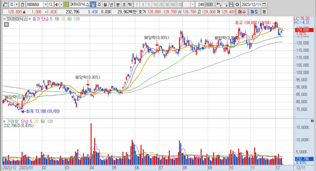Screen dimensions: 316x171
Task: Select the 20 interval button
Action: pyautogui.click(x=161, y=4)
